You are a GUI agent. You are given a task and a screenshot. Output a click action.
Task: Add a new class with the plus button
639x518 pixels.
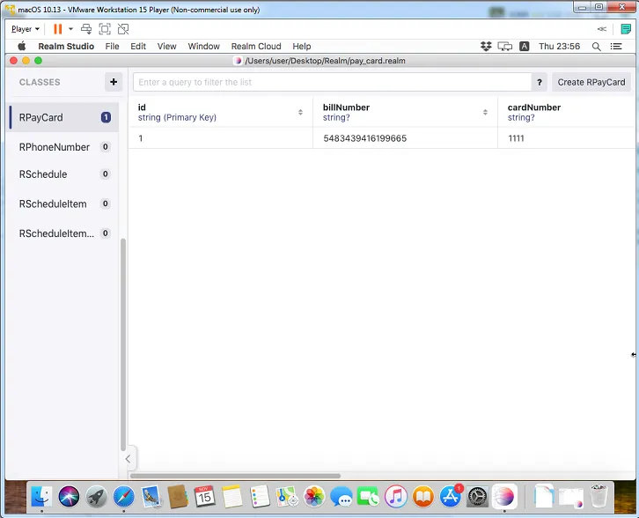114,82
